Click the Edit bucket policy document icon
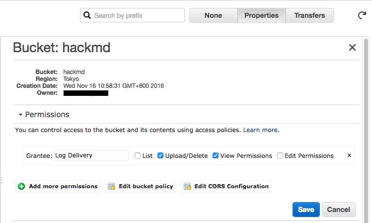 [111, 186]
